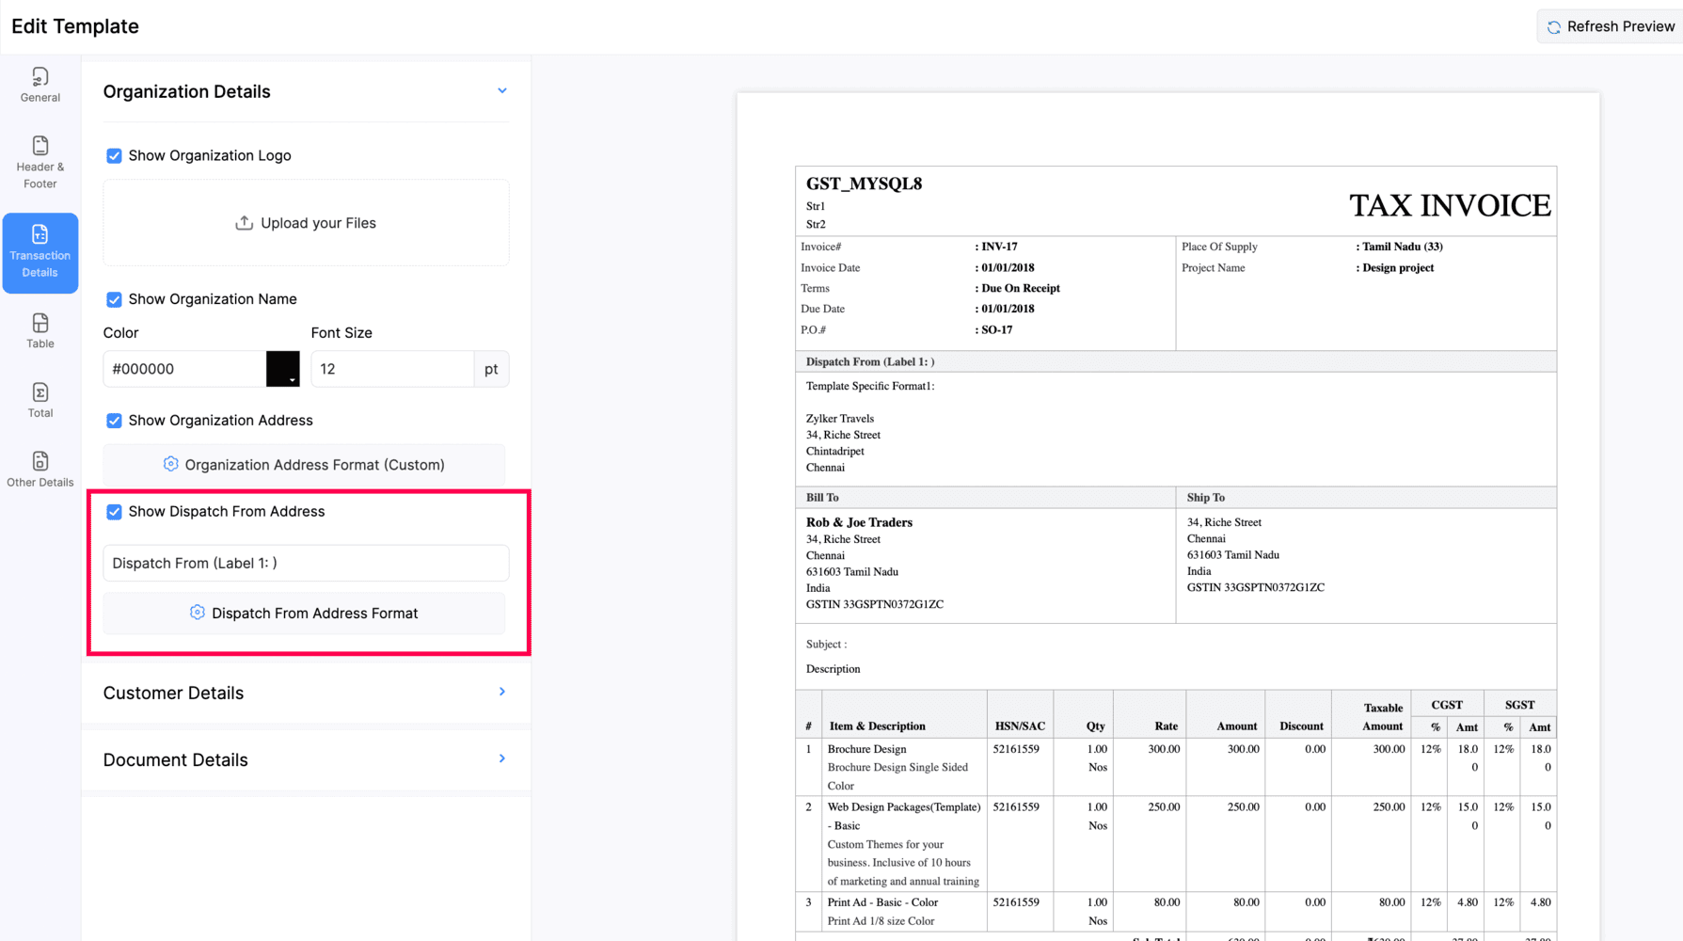The height and width of the screenshot is (941, 1683).
Task: Expand the Document Details section
Action: [x=501, y=759]
